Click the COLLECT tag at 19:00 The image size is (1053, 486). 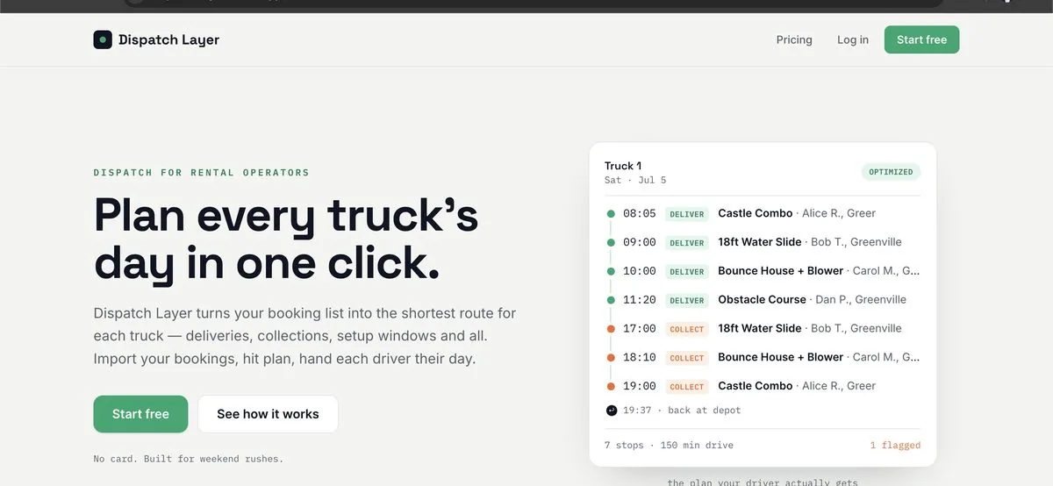click(x=687, y=387)
